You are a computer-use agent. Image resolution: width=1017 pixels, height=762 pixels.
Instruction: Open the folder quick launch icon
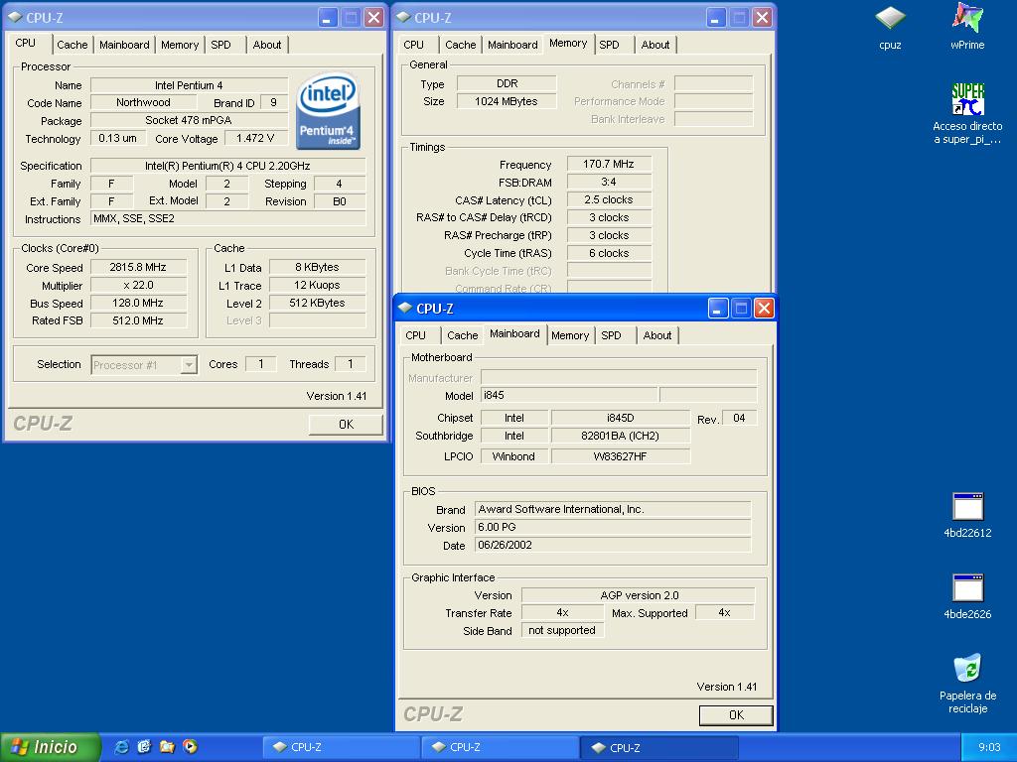(167, 747)
